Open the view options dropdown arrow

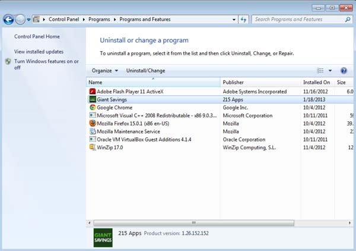(x=330, y=71)
